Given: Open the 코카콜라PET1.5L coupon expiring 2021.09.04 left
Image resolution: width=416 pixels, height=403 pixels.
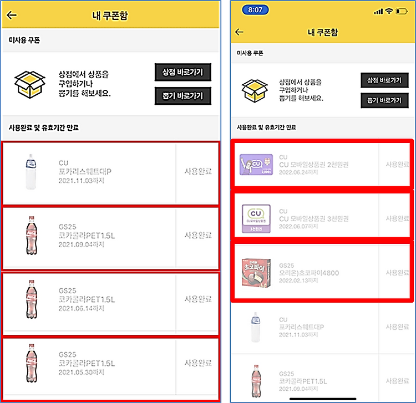Looking at the screenshot, I should pos(110,238).
